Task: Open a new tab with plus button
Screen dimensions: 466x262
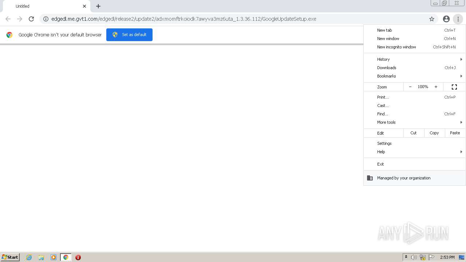Action: pyautogui.click(x=98, y=6)
